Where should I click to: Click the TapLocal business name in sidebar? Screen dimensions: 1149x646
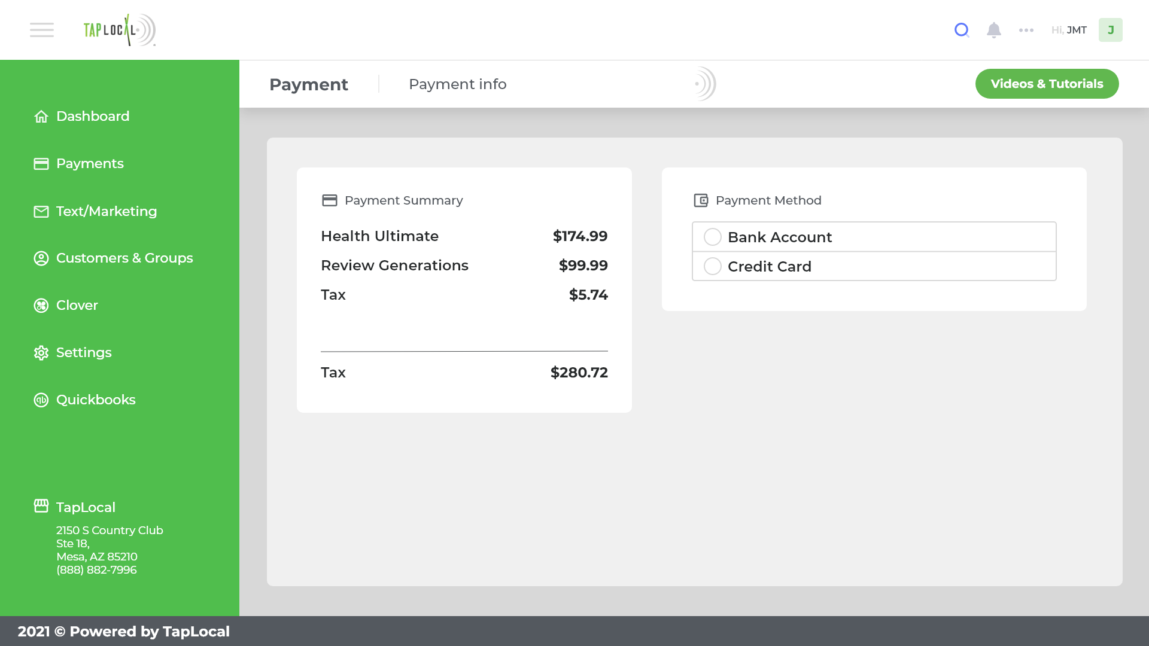[x=86, y=507]
